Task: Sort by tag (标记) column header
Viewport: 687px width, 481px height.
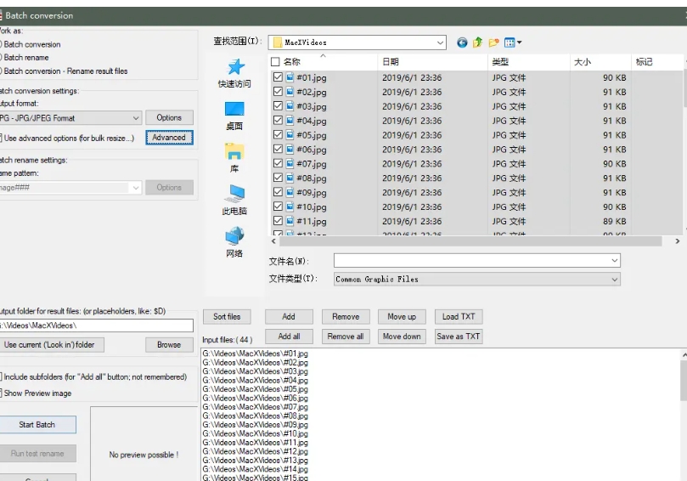Action: (x=644, y=62)
